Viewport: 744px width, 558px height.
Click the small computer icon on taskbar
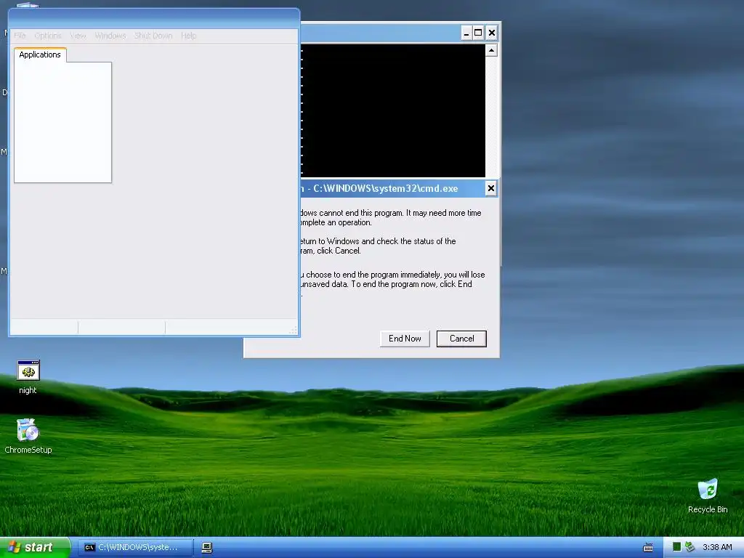coord(207,548)
